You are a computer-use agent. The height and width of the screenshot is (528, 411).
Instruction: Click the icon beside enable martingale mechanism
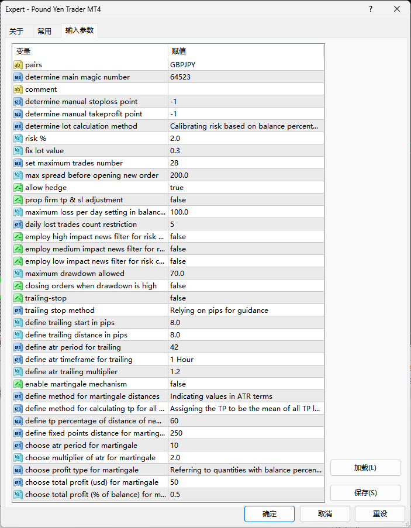[x=18, y=384]
